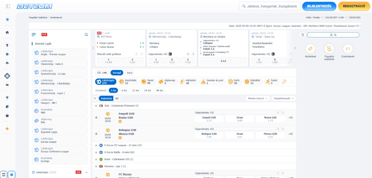
Task: Star the Italy Campionato Primavera league
Action: coord(96,106)
